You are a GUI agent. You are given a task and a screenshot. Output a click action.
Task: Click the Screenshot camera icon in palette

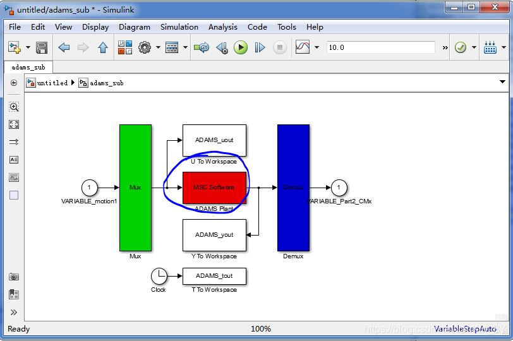click(14, 277)
